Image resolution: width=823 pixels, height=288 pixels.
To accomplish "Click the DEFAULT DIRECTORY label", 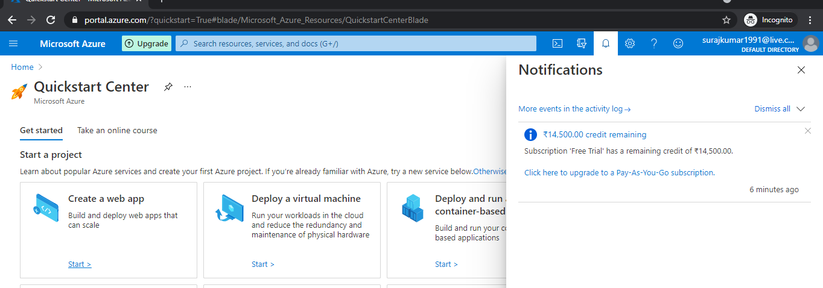I will (770, 50).
